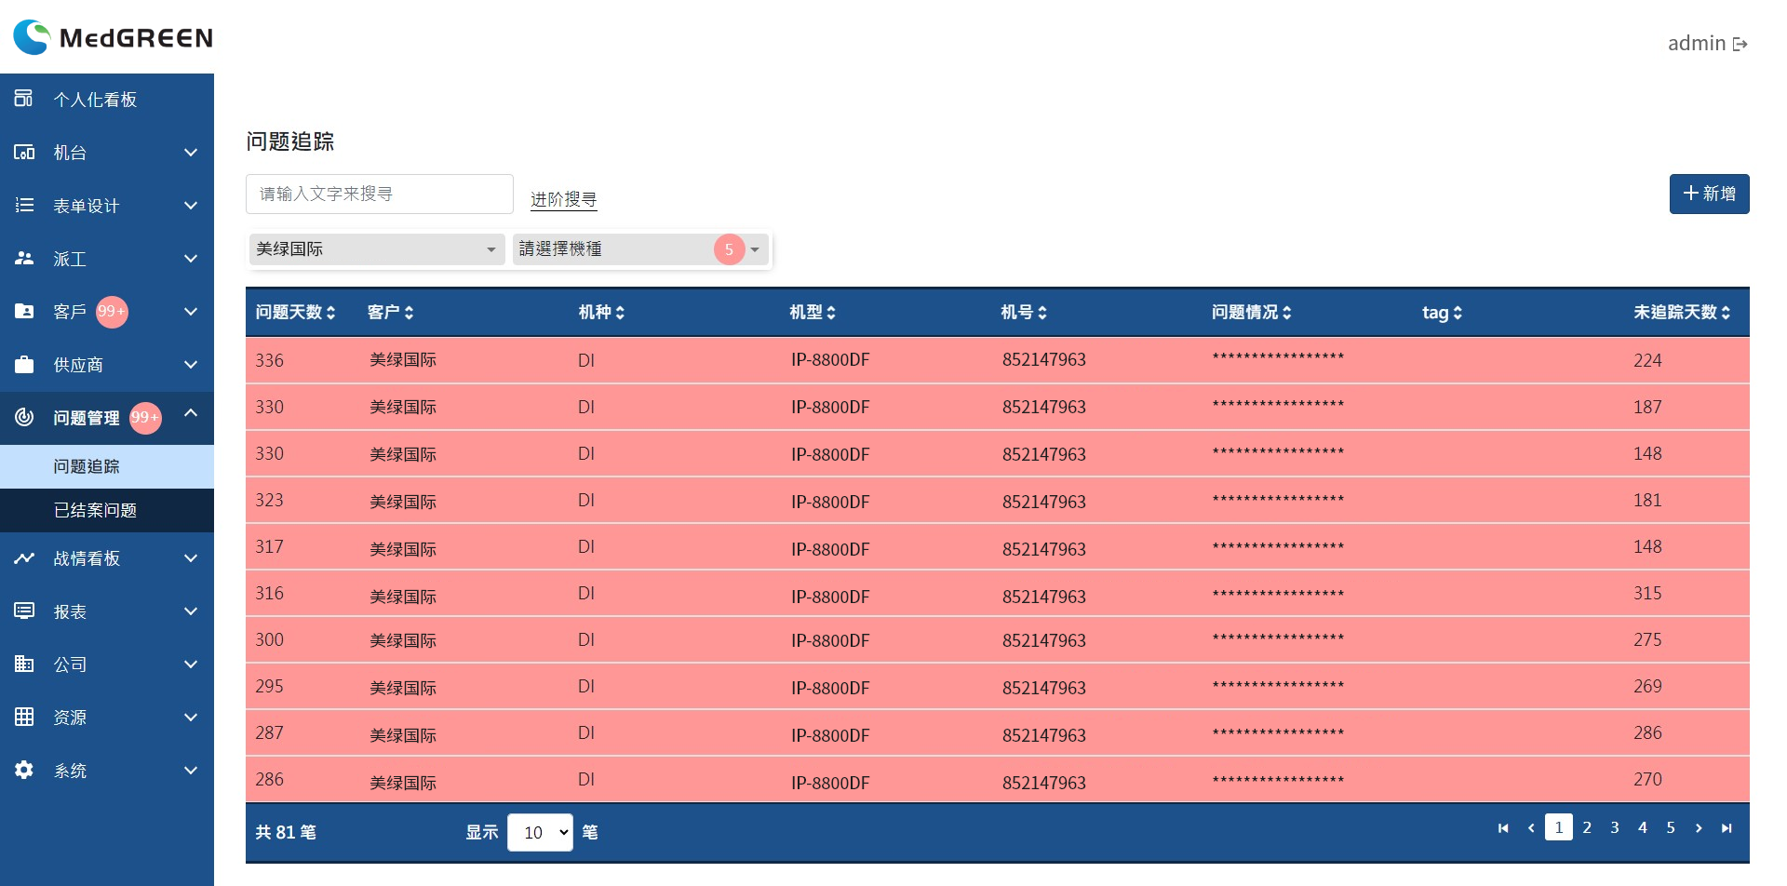
Task: Expand the 报表 sidebar menu
Action: [x=107, y=611]
